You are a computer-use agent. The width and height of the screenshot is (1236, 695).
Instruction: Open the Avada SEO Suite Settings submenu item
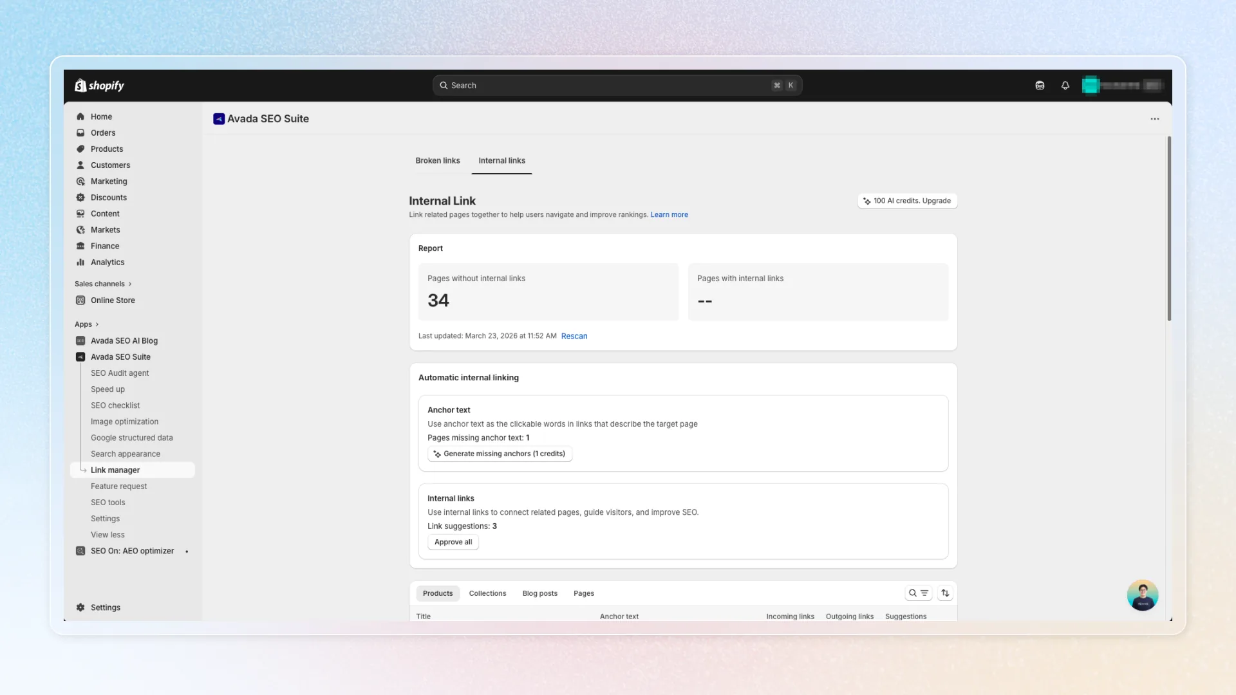[x=105, y=519]
